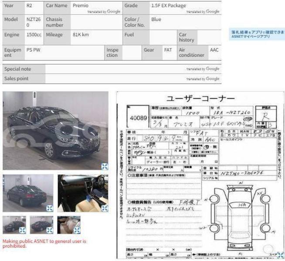Click the ASNET prohibited notice text
Image resolution: width=285 pixels, height=261 pixels.
tap(44, 244)
